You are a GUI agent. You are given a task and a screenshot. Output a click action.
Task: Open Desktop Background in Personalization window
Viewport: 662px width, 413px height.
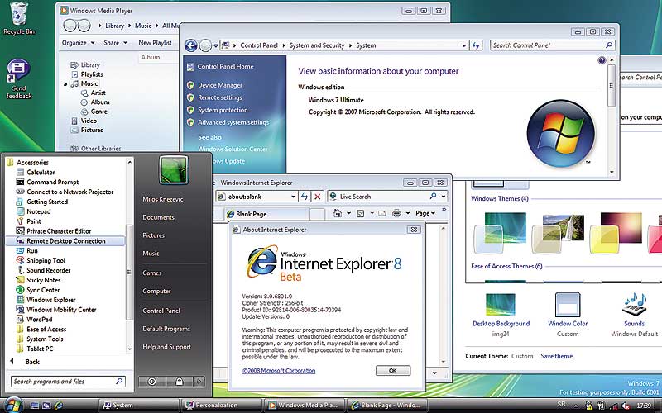click(x=501, y=315)
